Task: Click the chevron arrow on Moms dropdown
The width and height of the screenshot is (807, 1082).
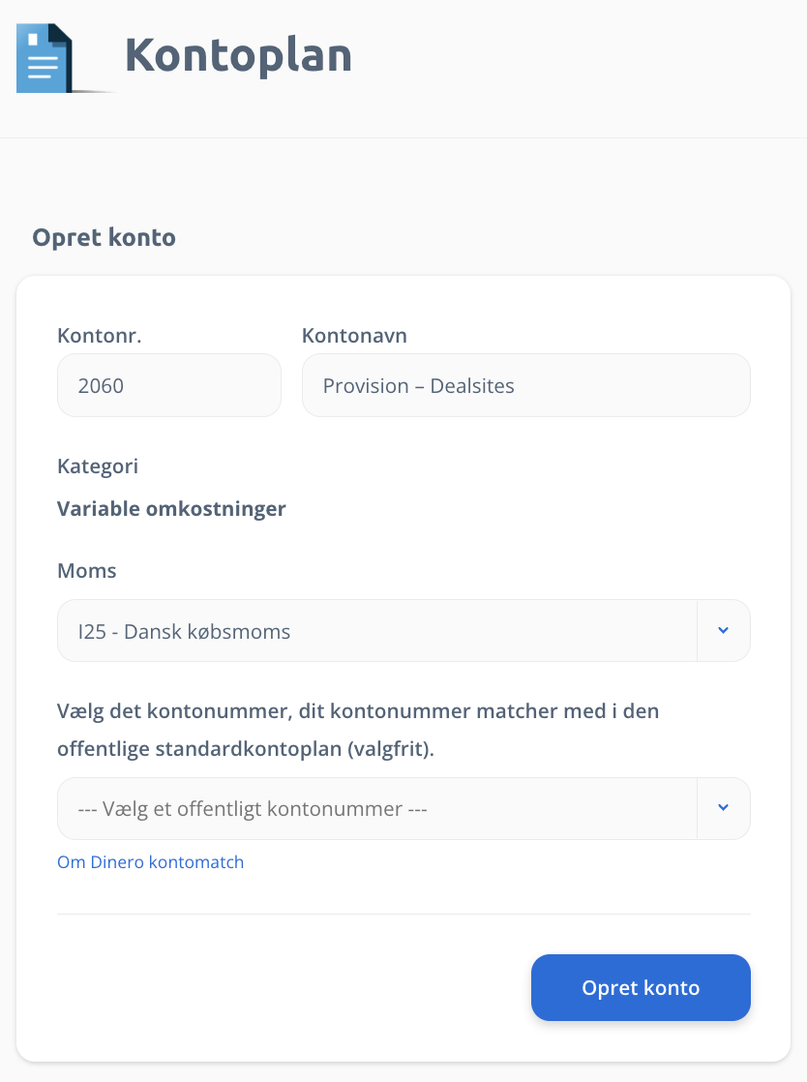Action: tap(724, 631)
